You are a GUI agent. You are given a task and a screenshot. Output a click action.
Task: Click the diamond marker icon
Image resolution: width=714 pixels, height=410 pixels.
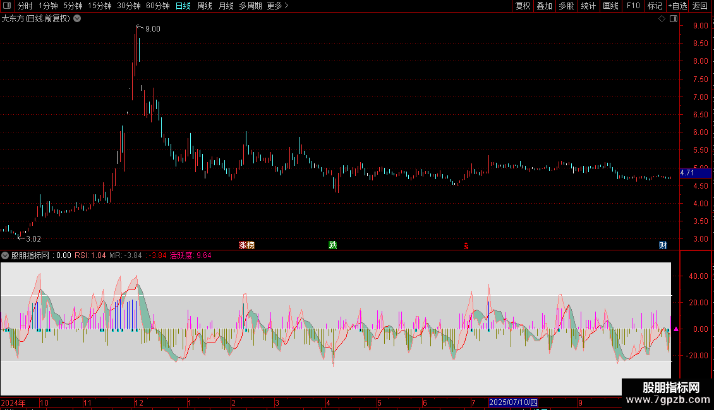pos(662,19)
